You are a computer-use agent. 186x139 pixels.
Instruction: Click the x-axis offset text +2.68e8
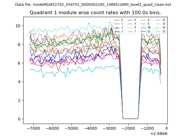point(159,133)
